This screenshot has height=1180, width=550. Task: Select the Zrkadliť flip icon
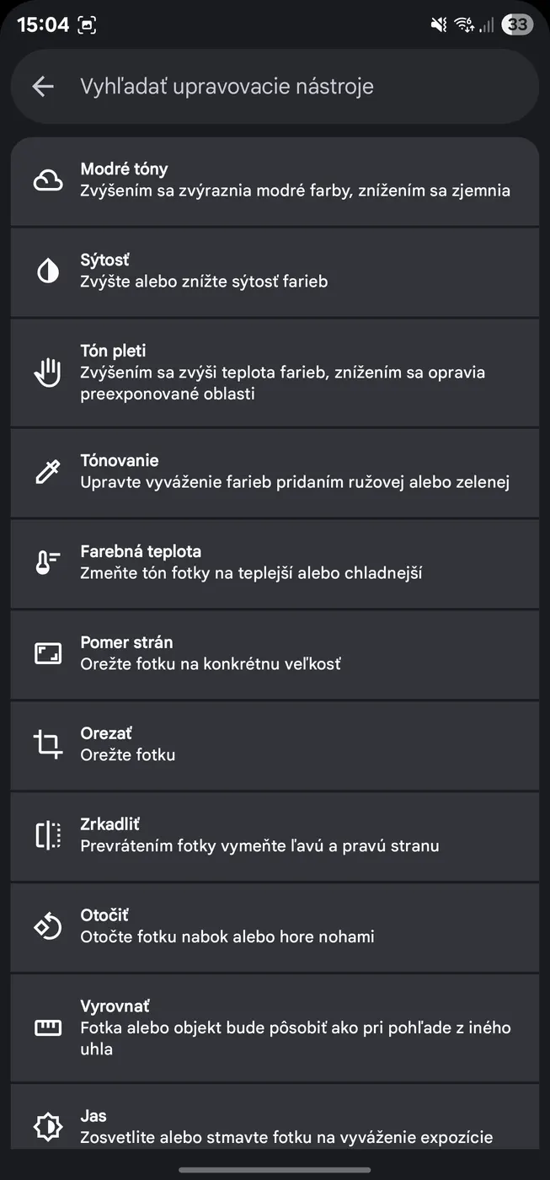[48, 835]
